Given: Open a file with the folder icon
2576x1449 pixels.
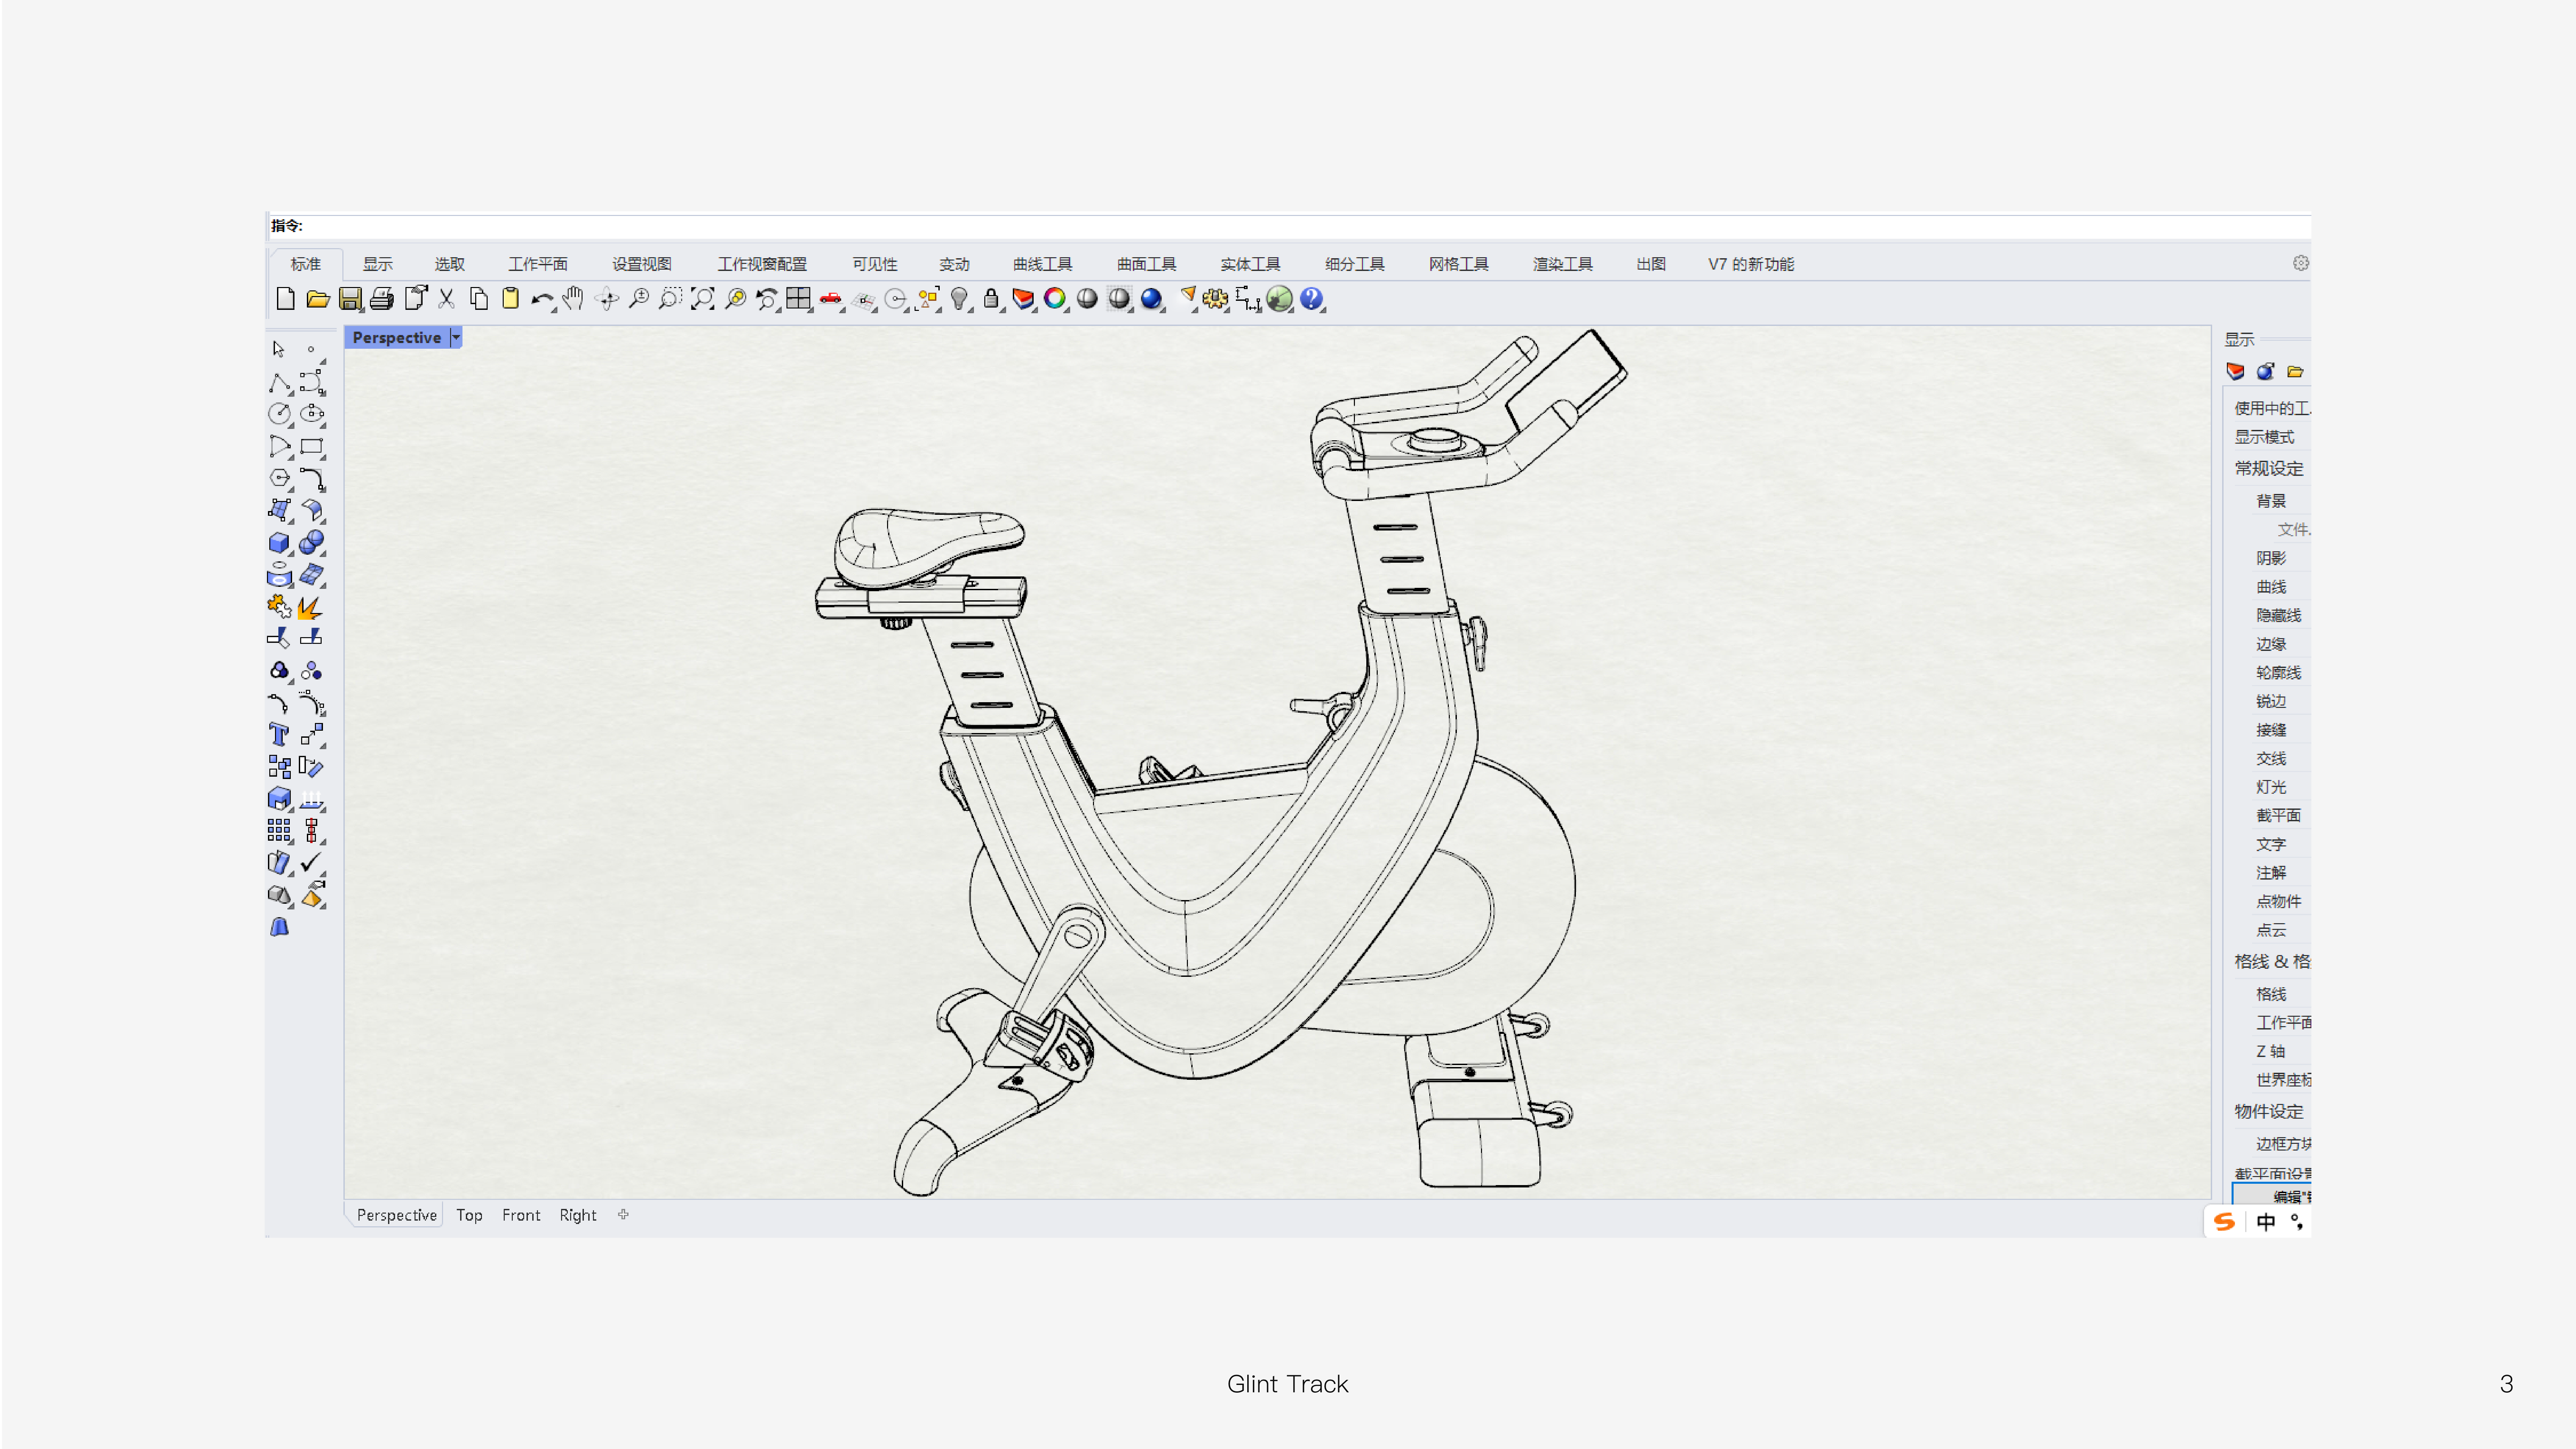Looking at the screenshot, I should 318,299.
